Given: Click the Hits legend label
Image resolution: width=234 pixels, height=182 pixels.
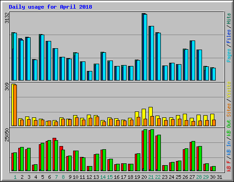Looking at the screenshot, I should pos(229,19).
